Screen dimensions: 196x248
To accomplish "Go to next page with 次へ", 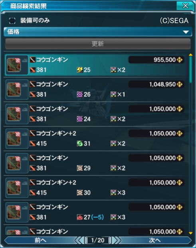I will [x=154, y=240].
